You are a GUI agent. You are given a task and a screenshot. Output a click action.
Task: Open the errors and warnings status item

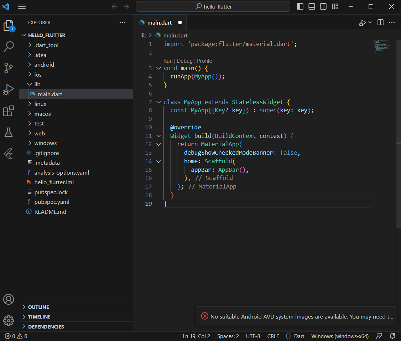pos(16,336)
